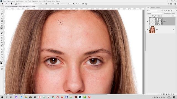Select the Gradient tool
This screenshot has height=99, width=177.
click(x=2, y=38)
